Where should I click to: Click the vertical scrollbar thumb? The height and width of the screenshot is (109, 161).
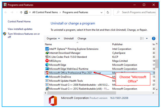157,64
